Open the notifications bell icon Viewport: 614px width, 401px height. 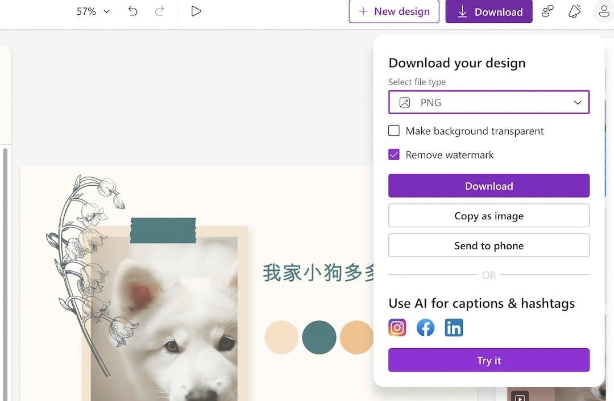pos(575,11)
